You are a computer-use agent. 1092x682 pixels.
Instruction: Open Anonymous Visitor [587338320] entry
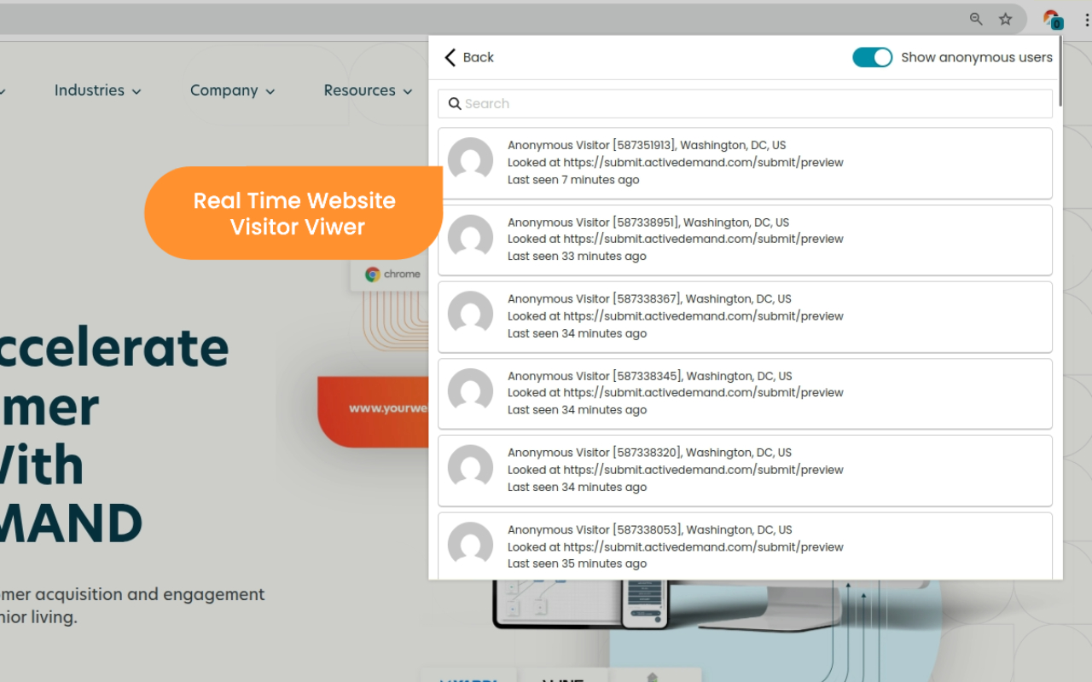click(745, 470)
